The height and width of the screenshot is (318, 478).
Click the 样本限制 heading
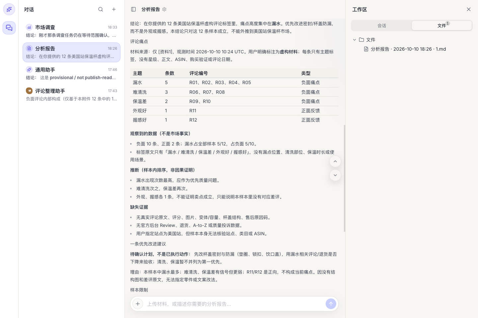[x=139, y=290]
